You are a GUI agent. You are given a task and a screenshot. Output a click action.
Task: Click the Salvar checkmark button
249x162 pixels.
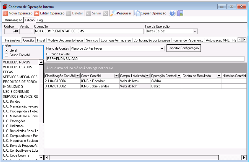[x=94, y=13]
